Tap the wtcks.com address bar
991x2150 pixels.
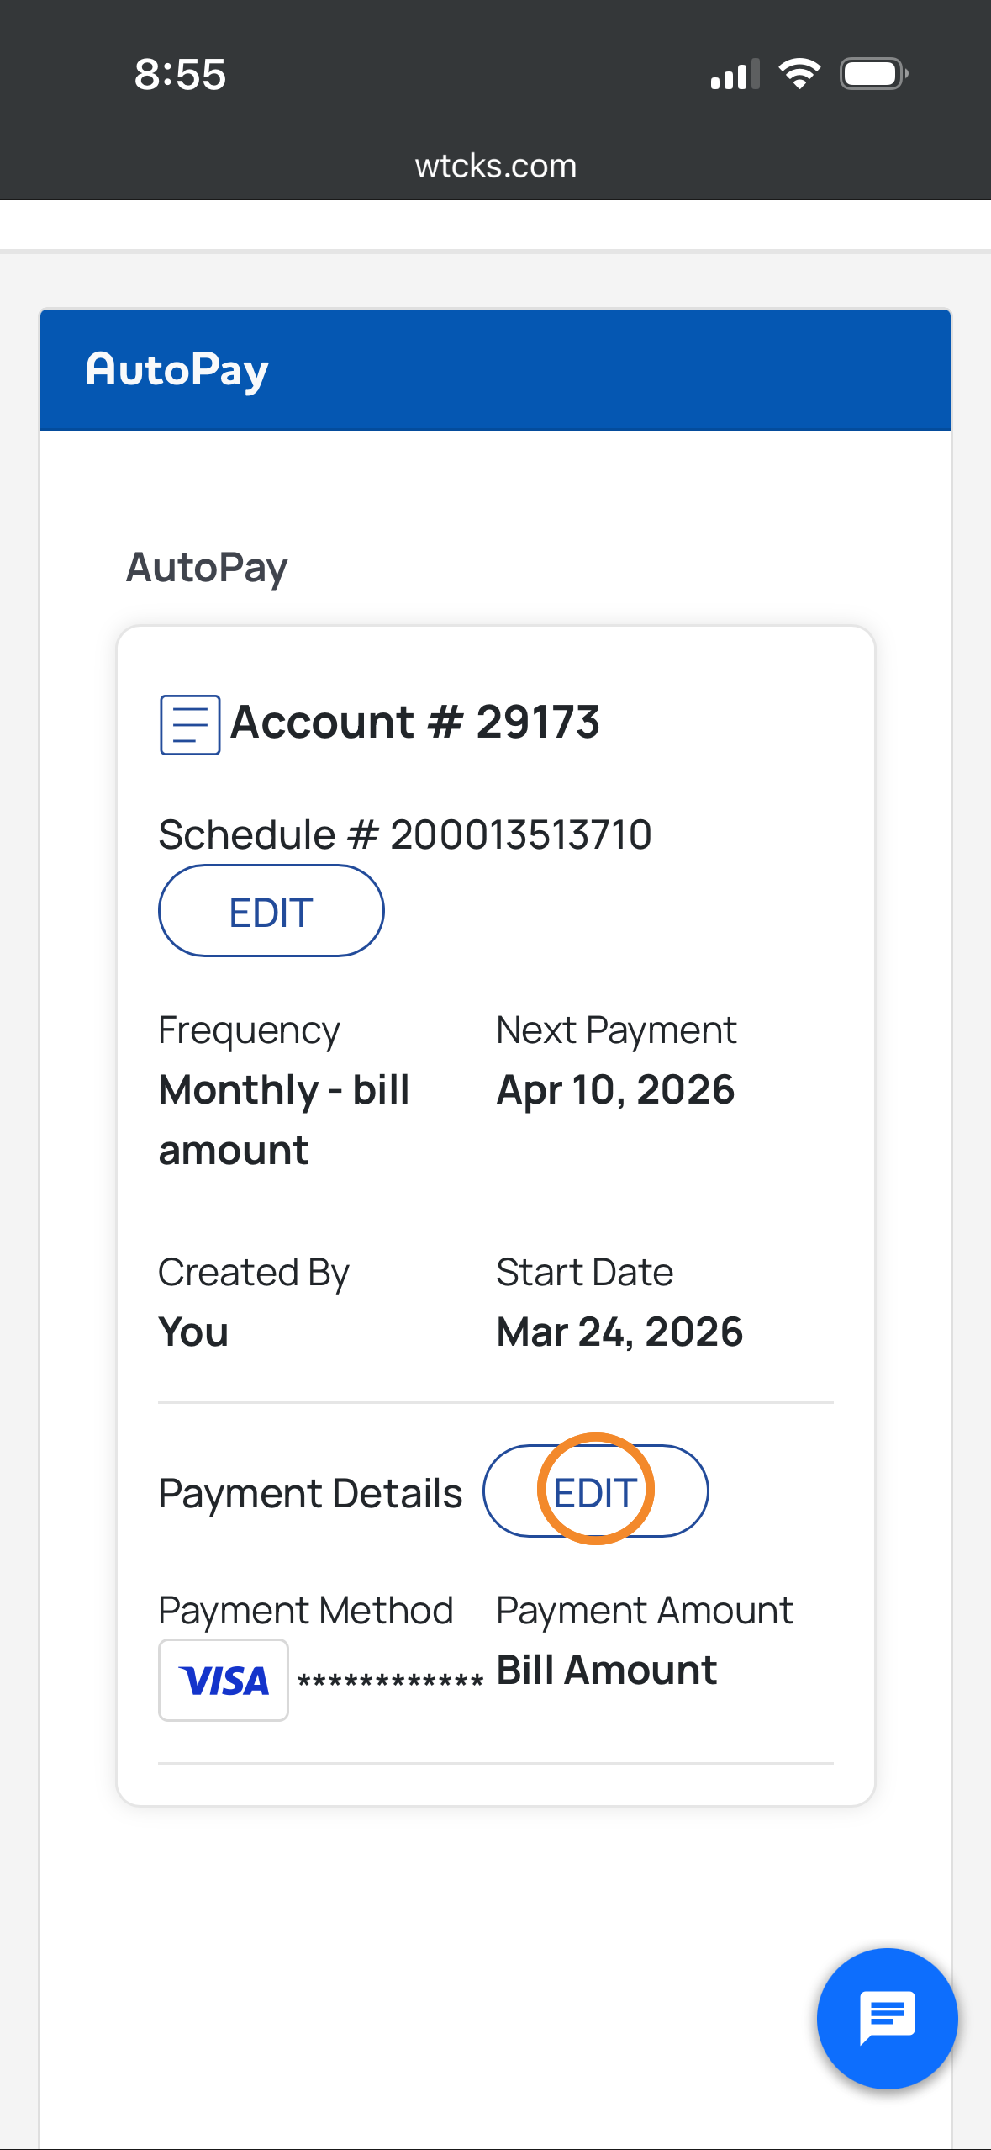click(x=495, y=166)
